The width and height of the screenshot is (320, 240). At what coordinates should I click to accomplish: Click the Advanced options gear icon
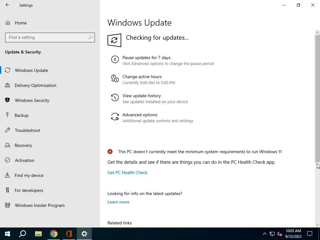click(115, 117)
